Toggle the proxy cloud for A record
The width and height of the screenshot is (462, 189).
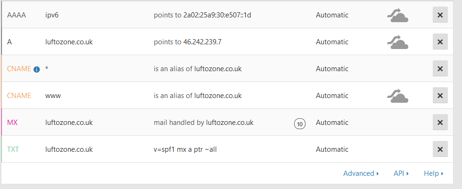point(397,43)
